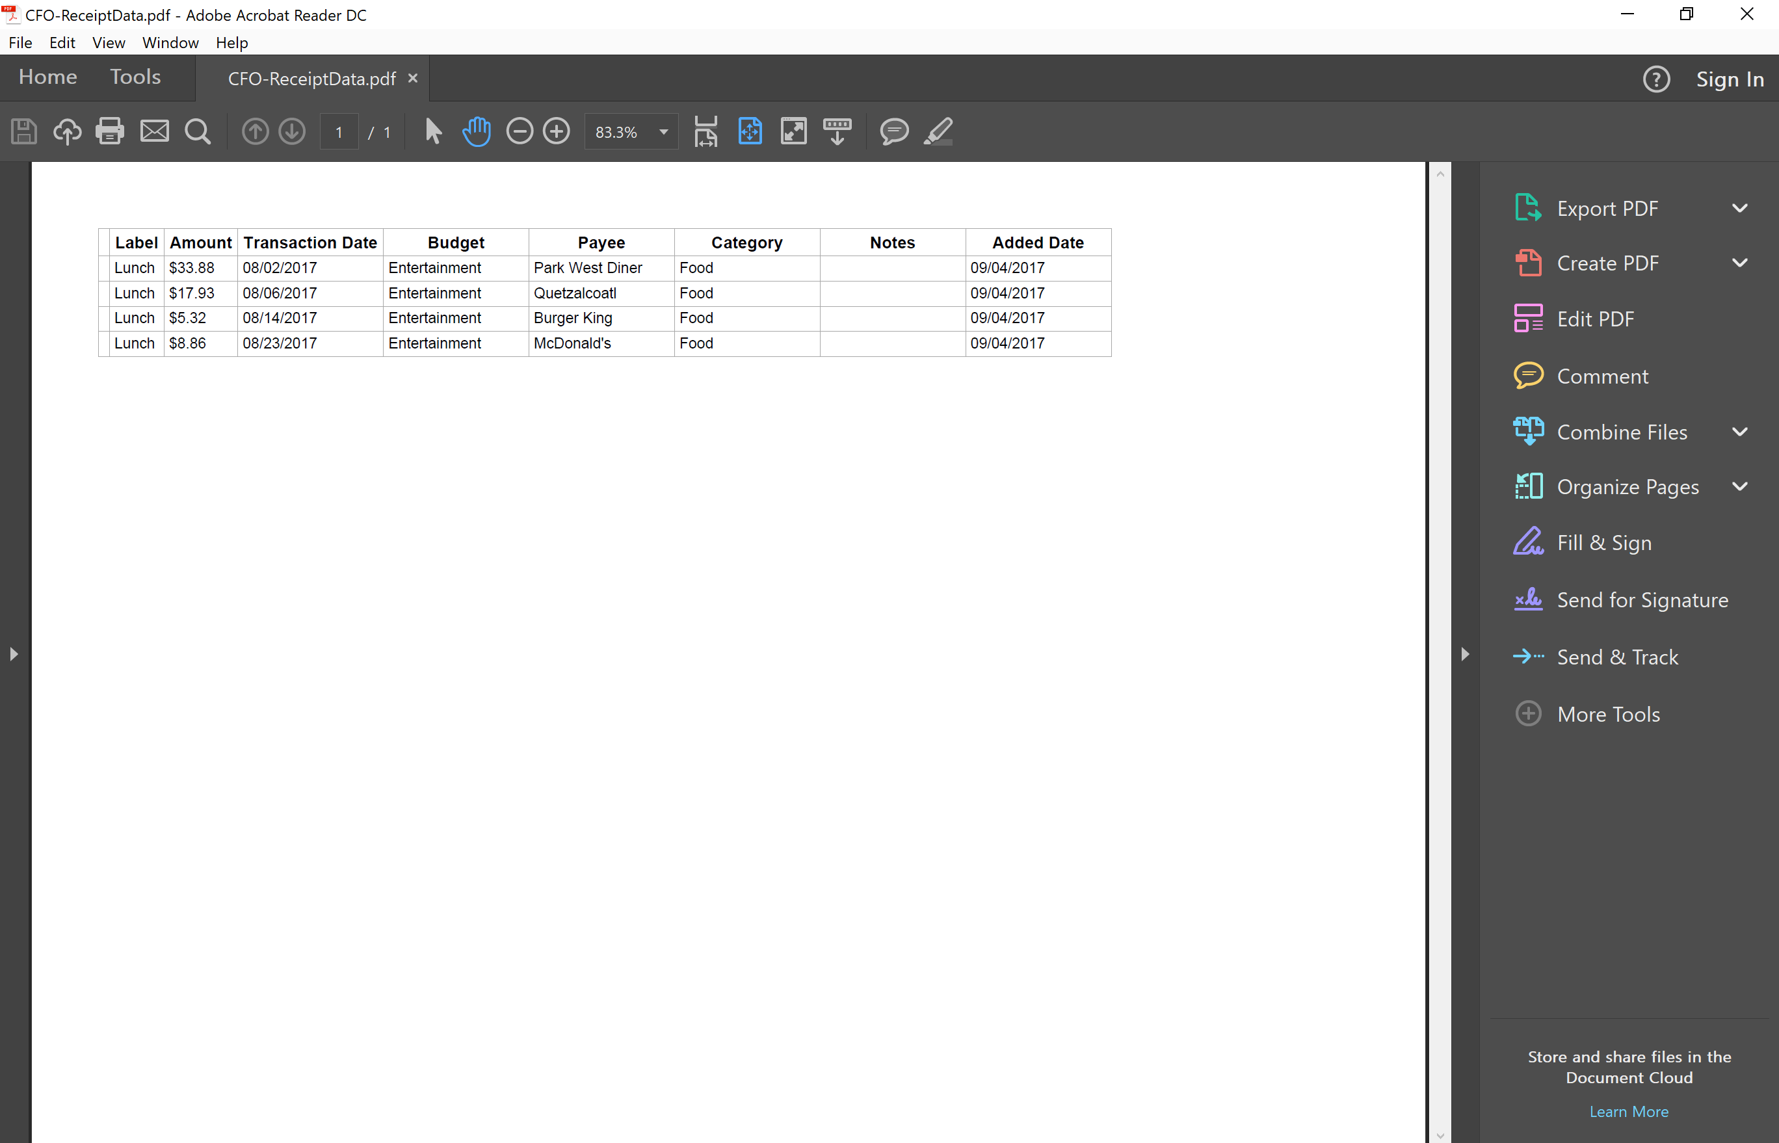Switch to the Home tab
Image resolution: width=1779 pixels, height=1143 pixels.
coord(47,77)
